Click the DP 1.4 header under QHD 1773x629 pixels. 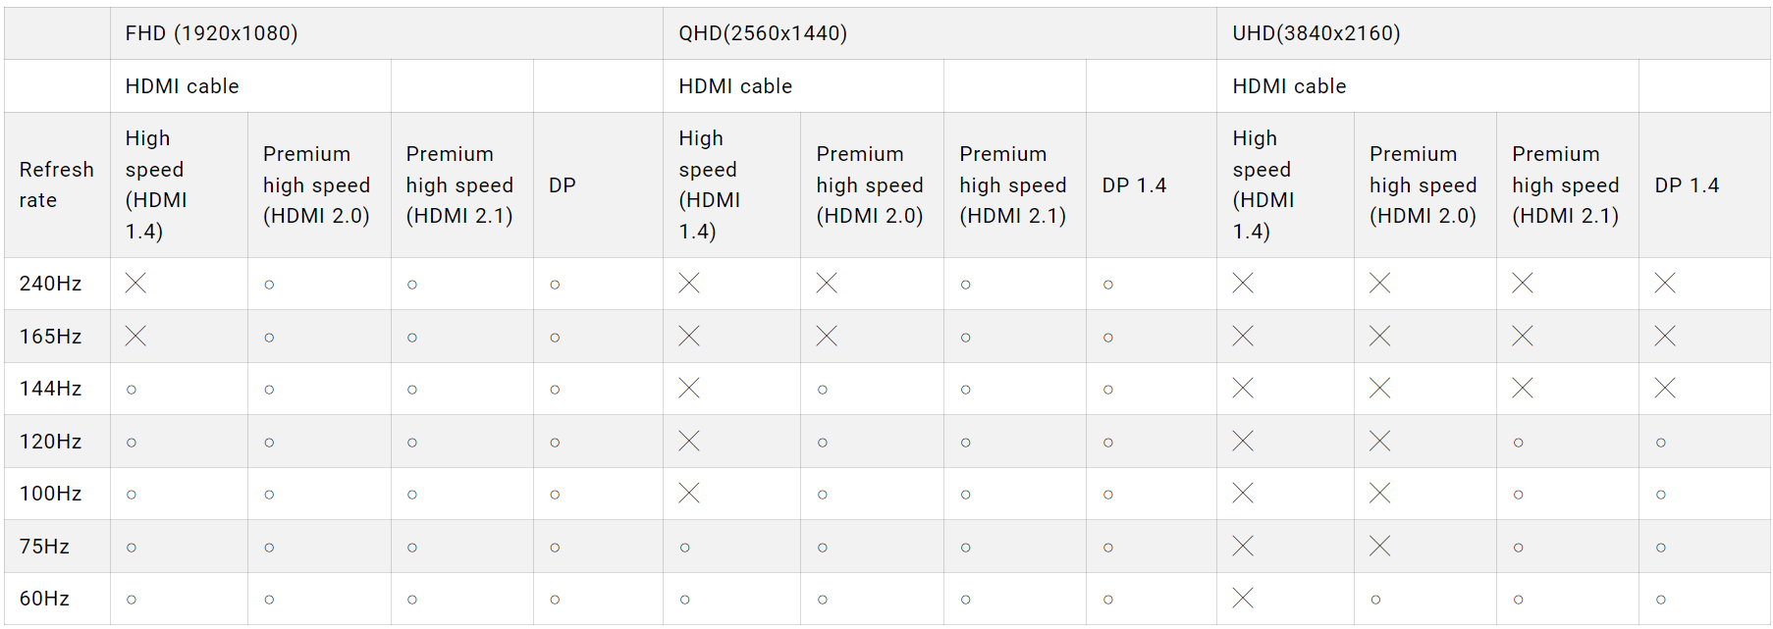(1134, 185)
